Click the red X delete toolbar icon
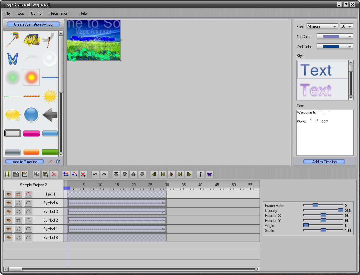This screenshot has width=360, height=275. (x=54, y=174)
